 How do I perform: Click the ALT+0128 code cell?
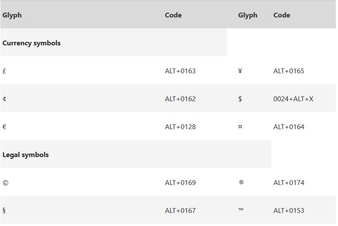180,127
